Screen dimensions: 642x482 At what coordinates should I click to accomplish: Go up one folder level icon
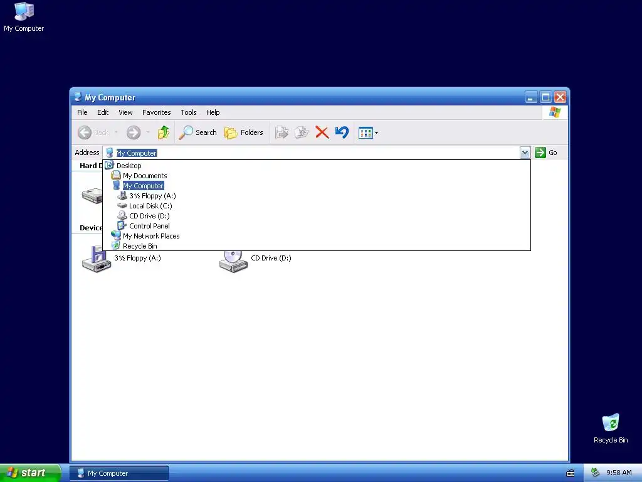click(x=164, y=132)
